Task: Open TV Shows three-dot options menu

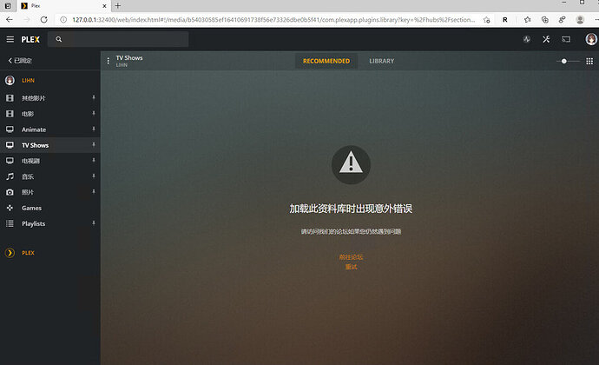Action: click(109, 61)
